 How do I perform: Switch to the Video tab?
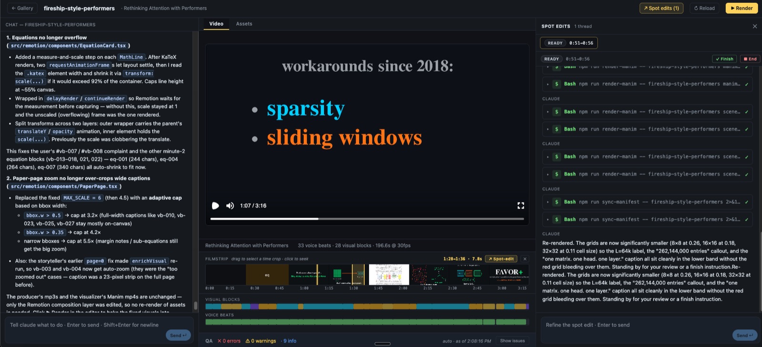[216, 24]
